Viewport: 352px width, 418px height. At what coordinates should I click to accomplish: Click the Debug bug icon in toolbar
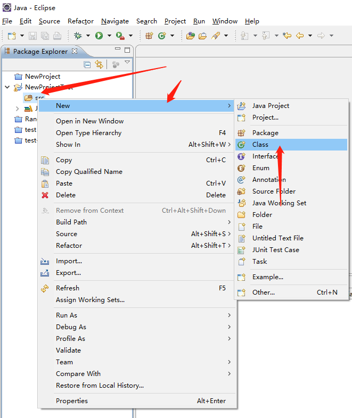click(78, 36)
